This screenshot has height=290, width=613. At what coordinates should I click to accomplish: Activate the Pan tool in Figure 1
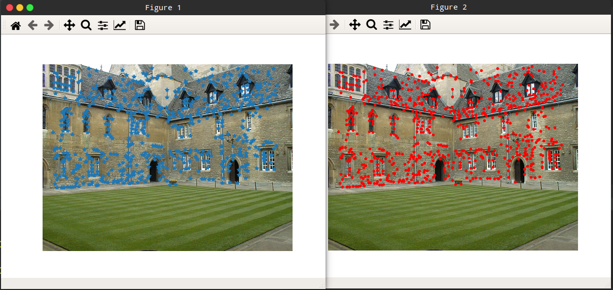69,25
